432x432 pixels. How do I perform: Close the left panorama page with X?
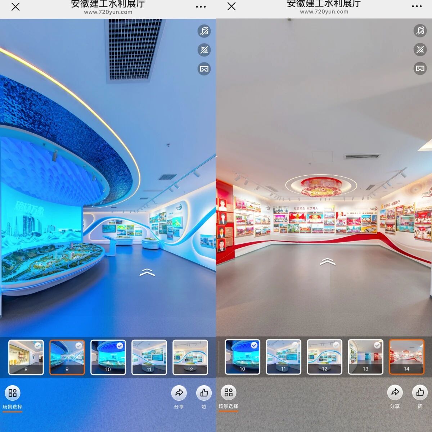pos(15,6)
